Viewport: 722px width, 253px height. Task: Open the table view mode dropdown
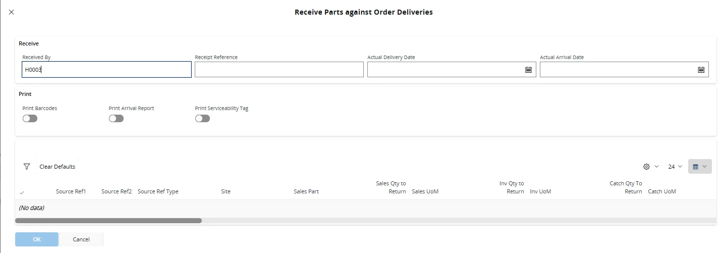pyautogui.click(x=699, y=167)
